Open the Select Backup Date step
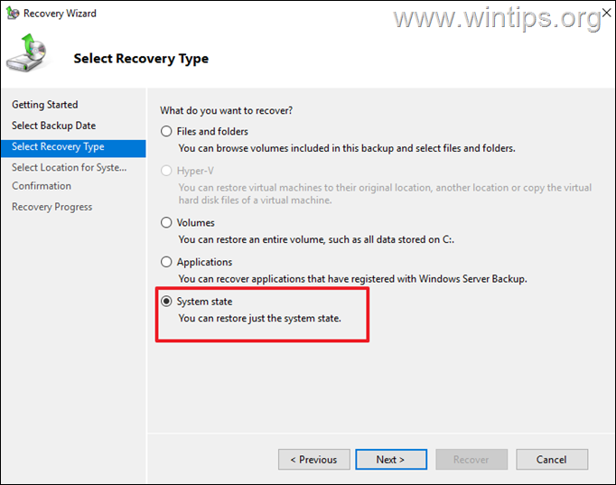616x485 pixels. (53, 126)
